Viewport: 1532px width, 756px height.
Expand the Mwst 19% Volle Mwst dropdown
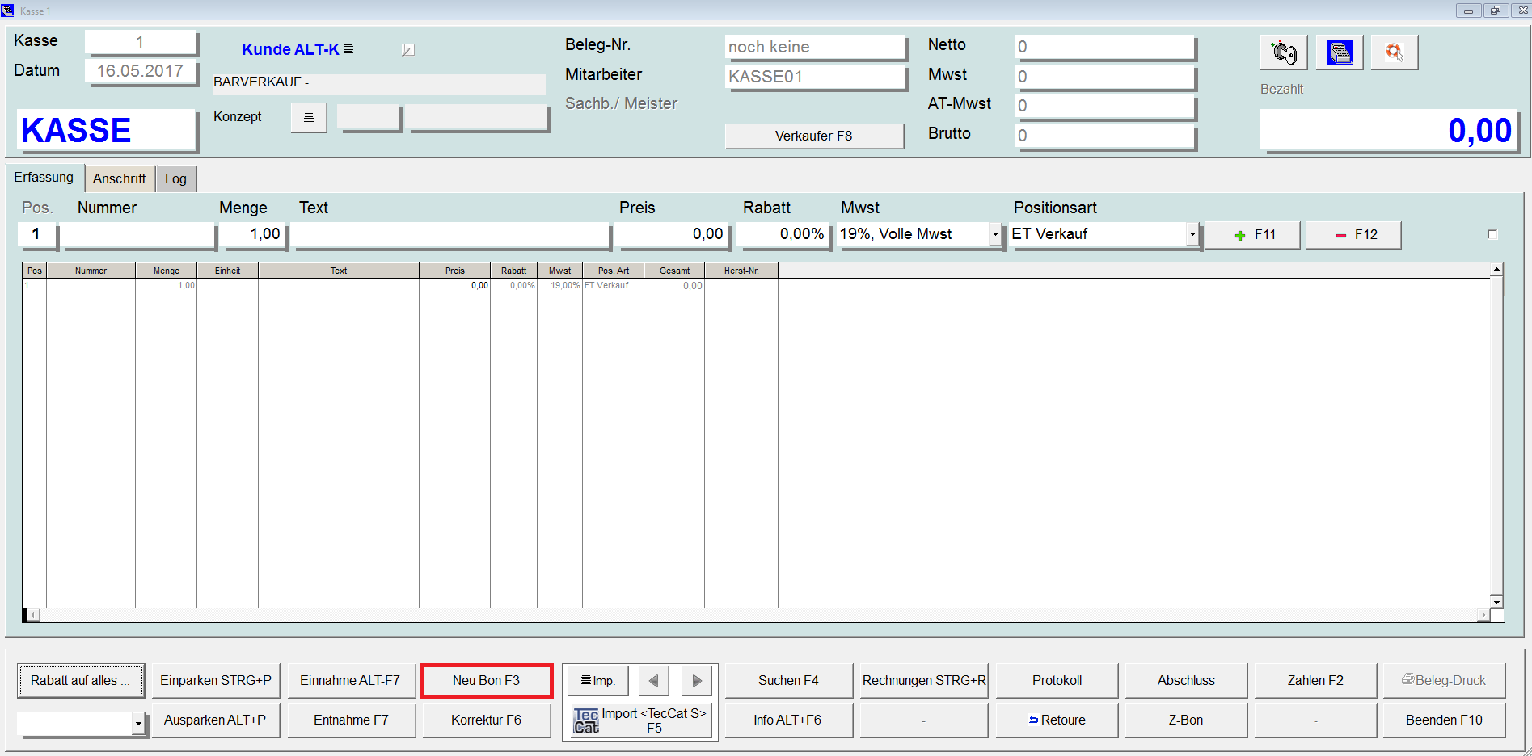tap(995, 234)
